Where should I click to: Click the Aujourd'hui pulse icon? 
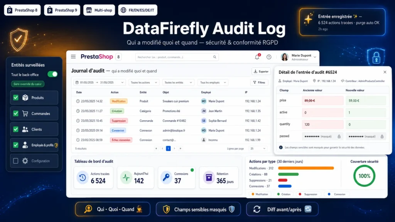[126, 178]
